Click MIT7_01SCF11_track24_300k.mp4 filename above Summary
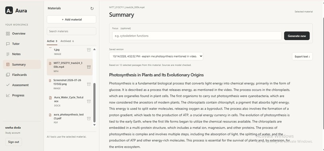This screenshot has width=324, height=151. [x=127, y=7]
